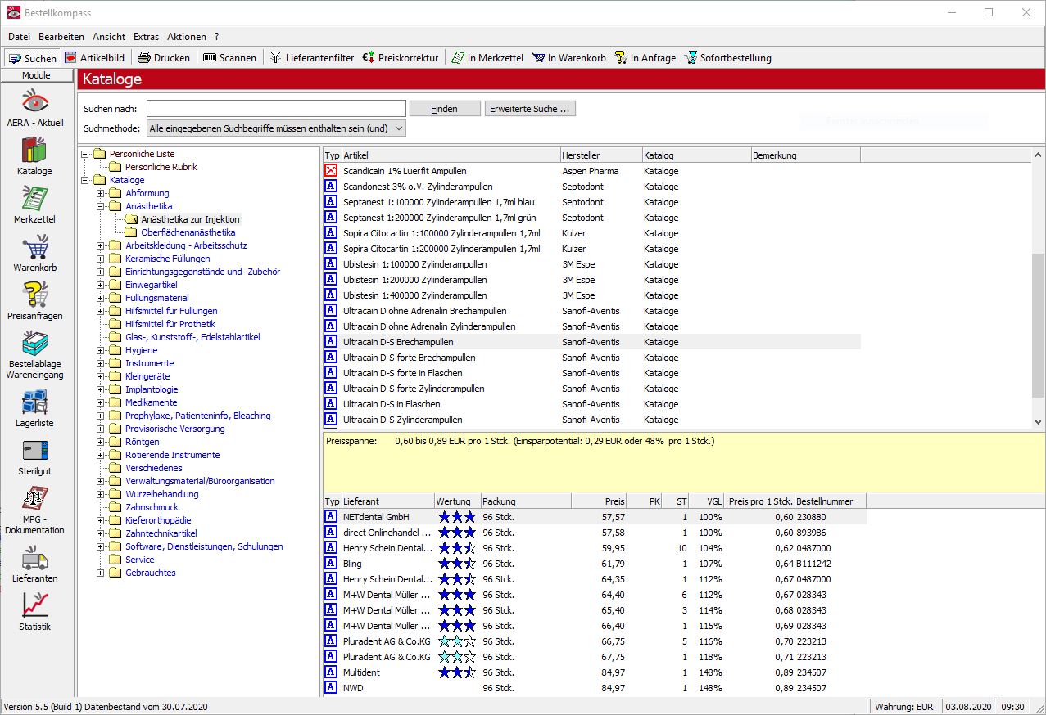Collapse the Kataloge tree node
The width and height of the screenshot is (1046, 715).
click(85, 180)
